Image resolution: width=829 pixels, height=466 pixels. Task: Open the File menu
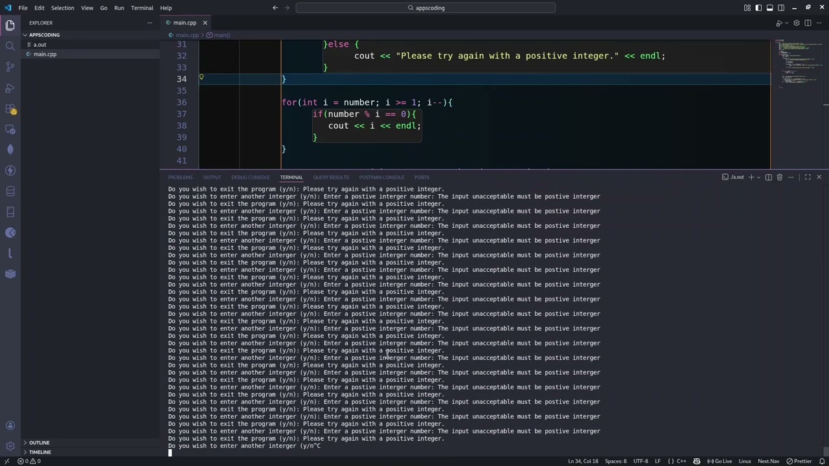click(23, 8)
